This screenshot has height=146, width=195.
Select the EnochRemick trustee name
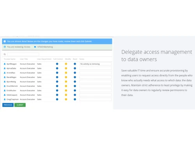[12, 86]
